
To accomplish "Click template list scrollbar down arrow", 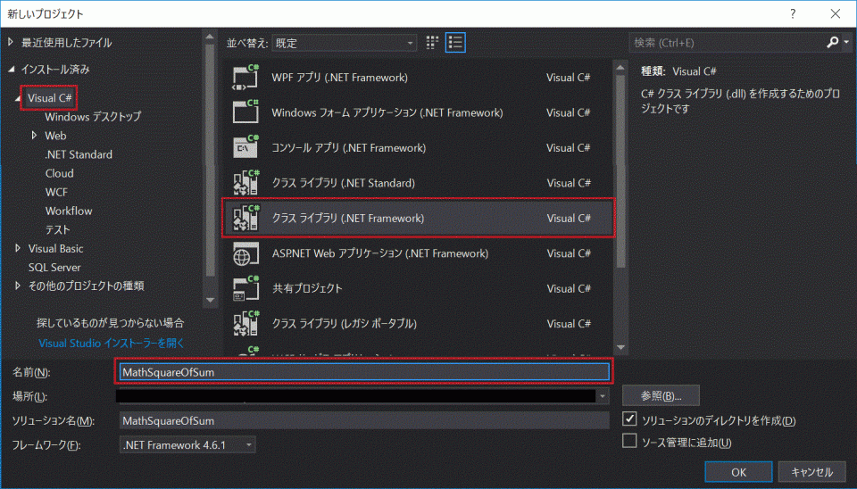I will point(620,347).
